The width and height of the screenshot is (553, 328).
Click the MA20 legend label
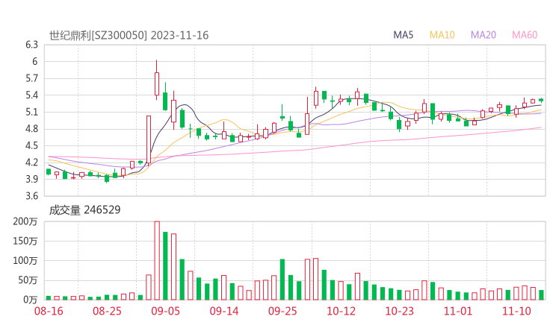click(484, 35)
